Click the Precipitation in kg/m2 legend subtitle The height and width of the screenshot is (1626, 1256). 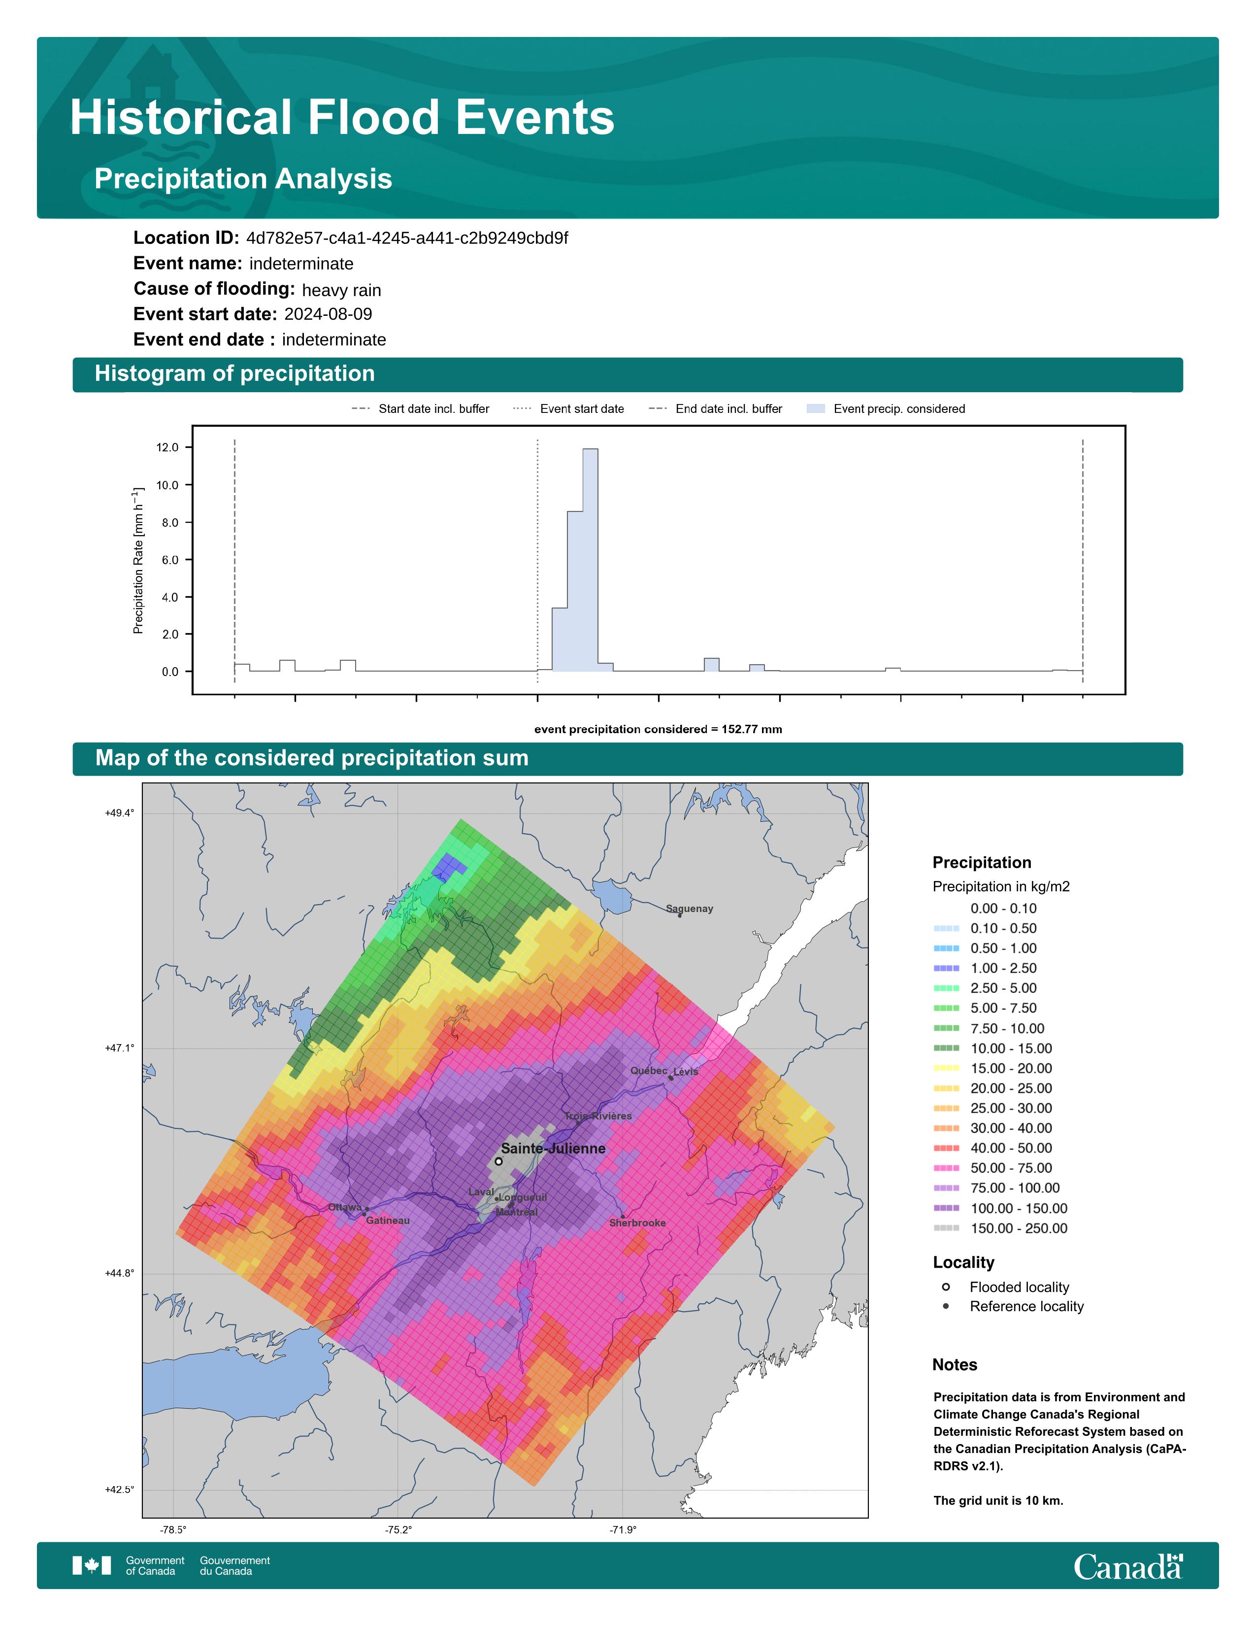coord(1001,887)
